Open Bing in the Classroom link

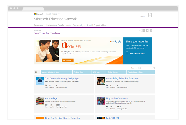(117, 98)
